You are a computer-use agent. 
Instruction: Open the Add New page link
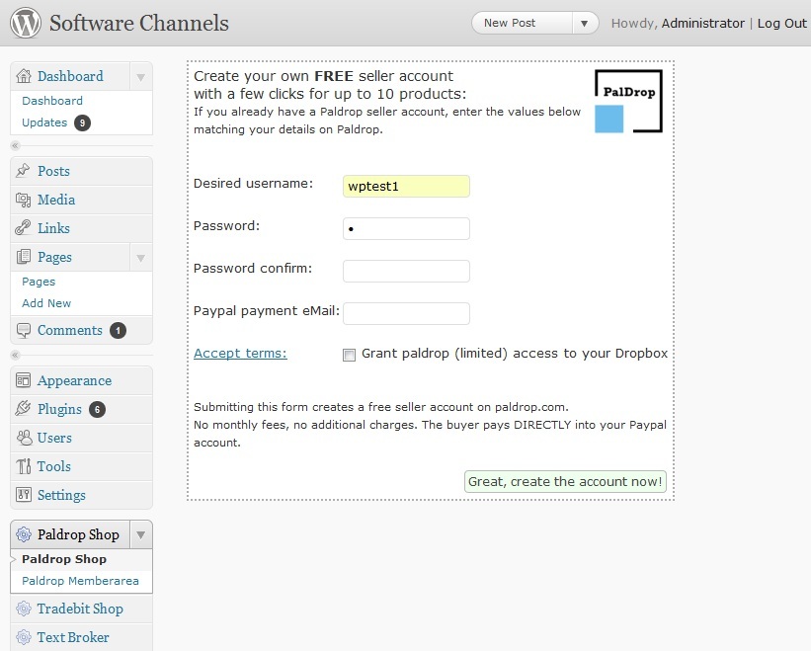(46, 303)
